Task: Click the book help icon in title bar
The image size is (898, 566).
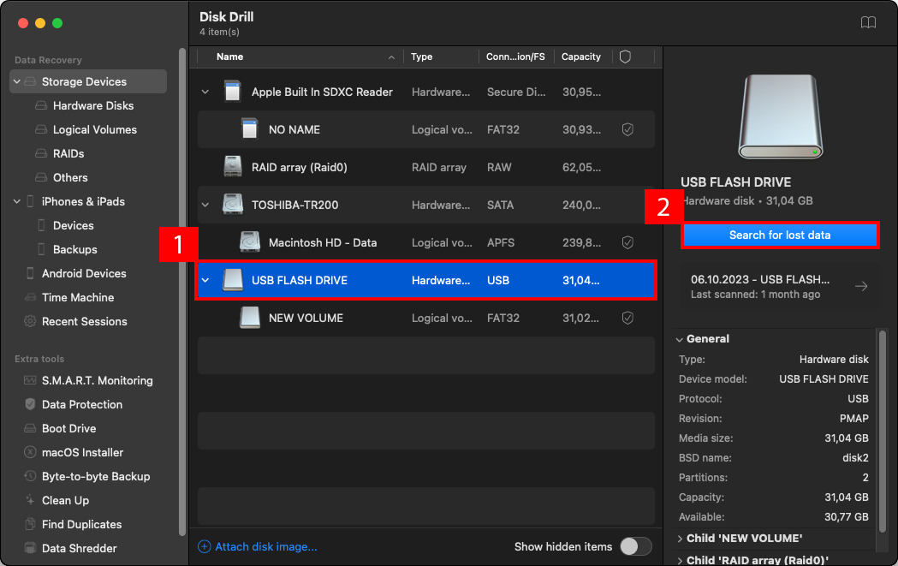Action: (x=868, y=22)
